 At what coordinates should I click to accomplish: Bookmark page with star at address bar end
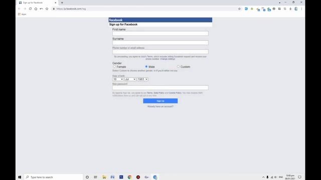tap(239, 9)
